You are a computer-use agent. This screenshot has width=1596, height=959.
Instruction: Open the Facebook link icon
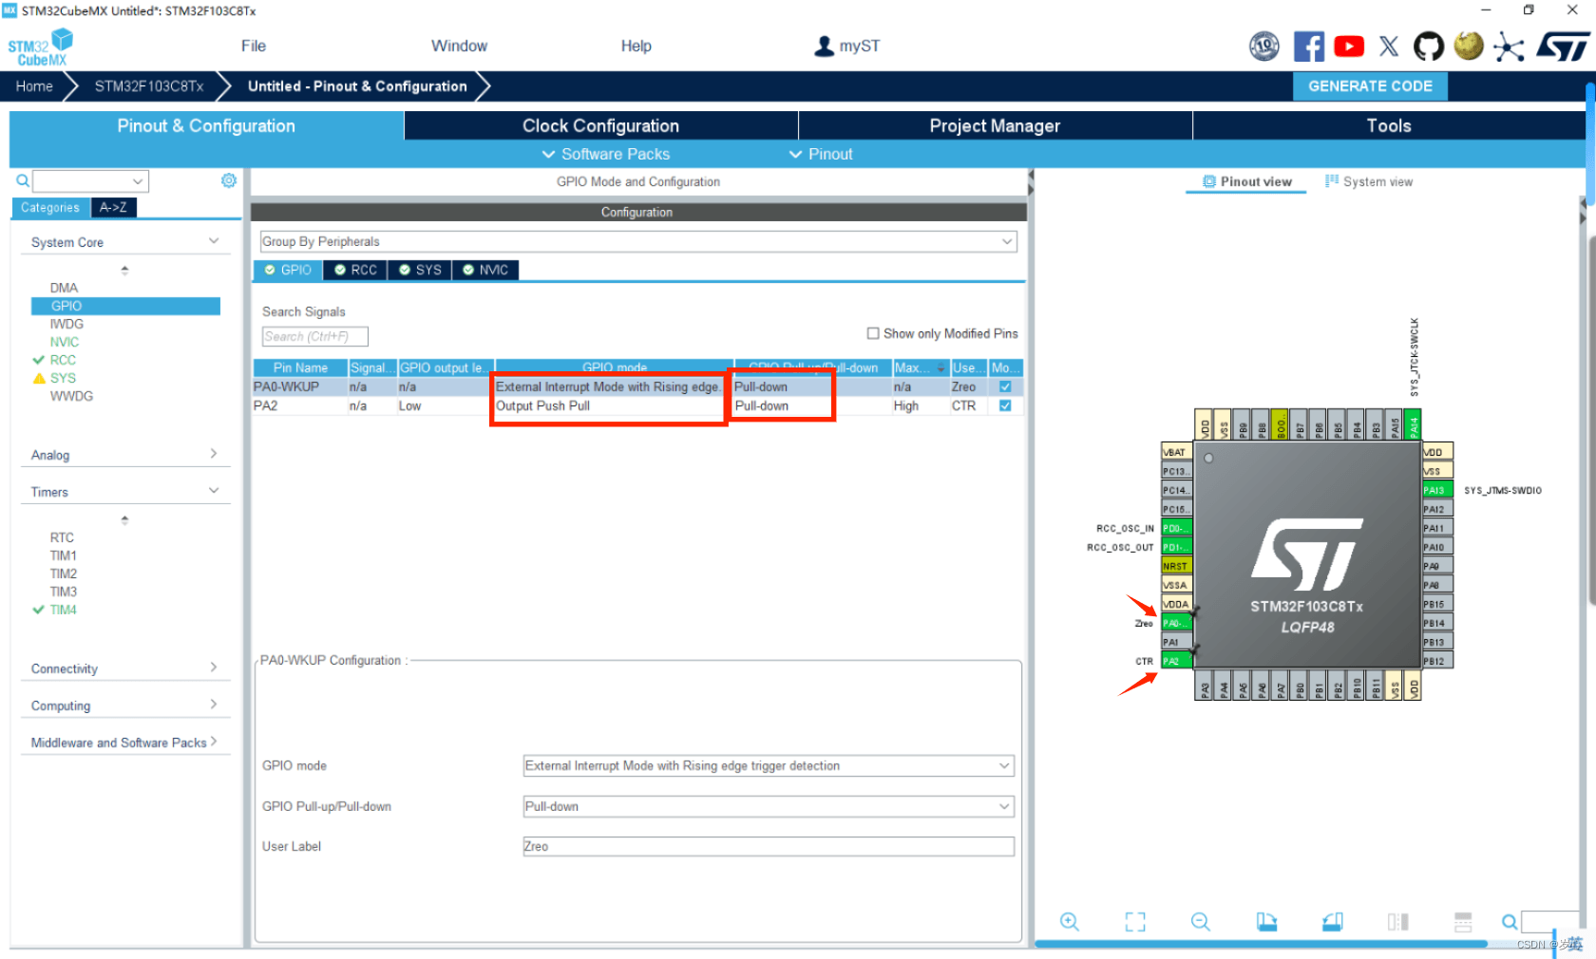tap(1308, 46)
